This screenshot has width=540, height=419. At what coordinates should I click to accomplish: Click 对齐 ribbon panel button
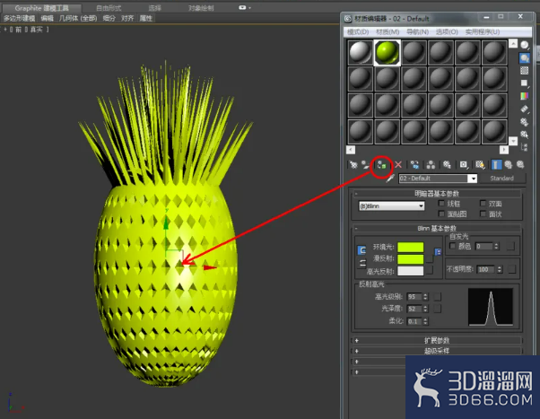click(127, 18)
